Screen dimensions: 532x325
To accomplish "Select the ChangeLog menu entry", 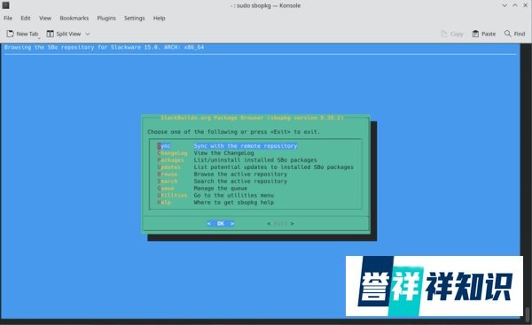I will [x=172, y=153].
